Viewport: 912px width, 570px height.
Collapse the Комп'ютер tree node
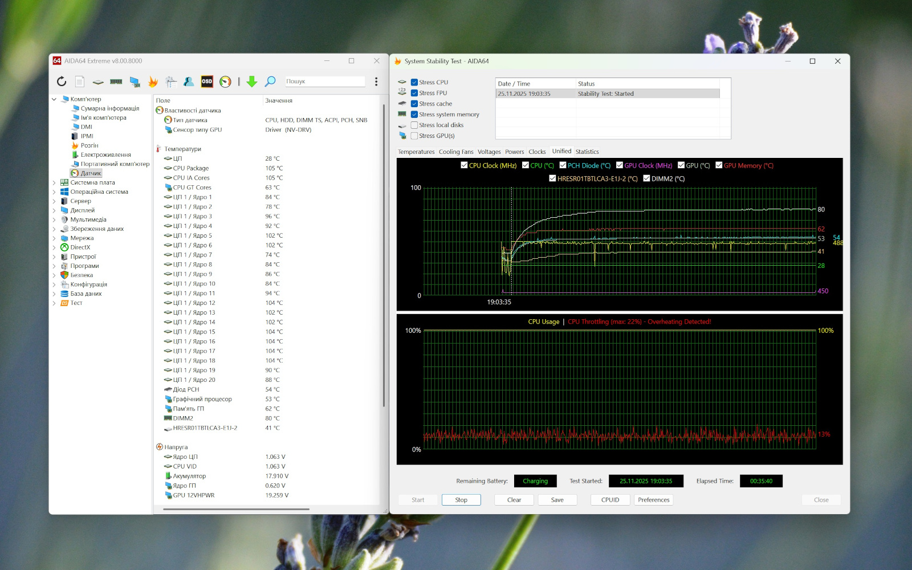pyautogui.click(x=54, y=99)
